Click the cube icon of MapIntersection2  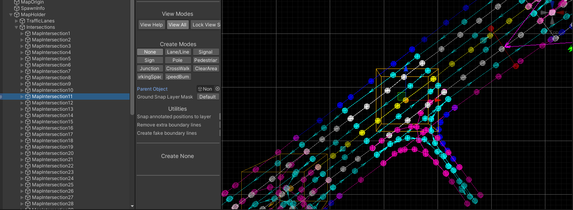click(x=28, y=40)
